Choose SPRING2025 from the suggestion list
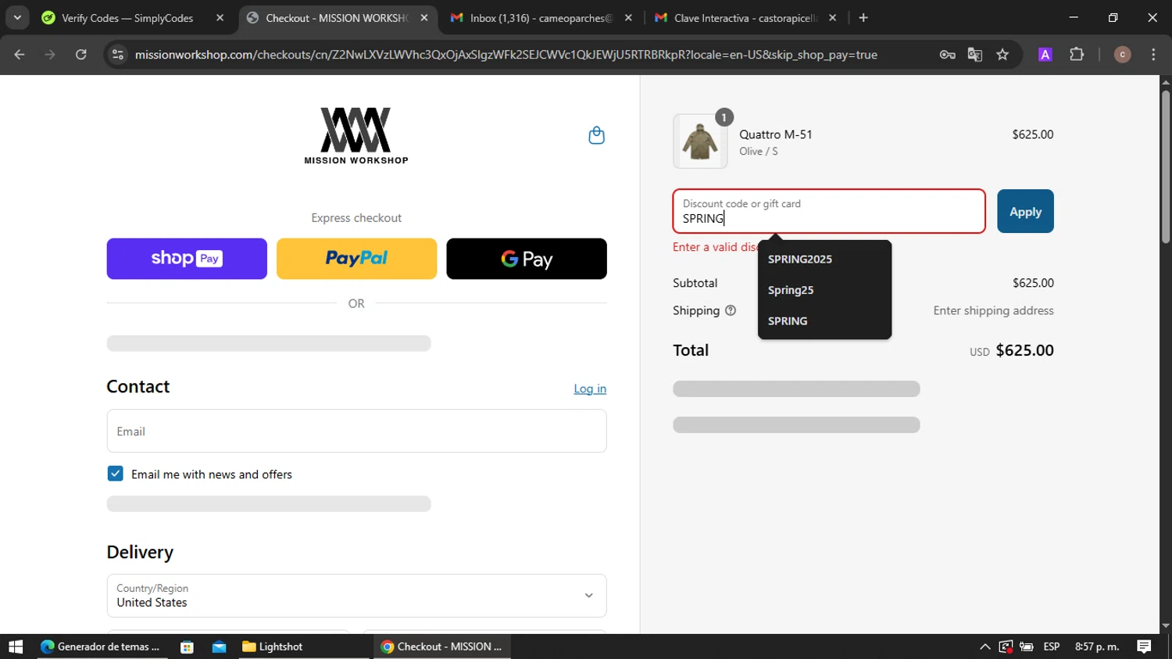 824,259
